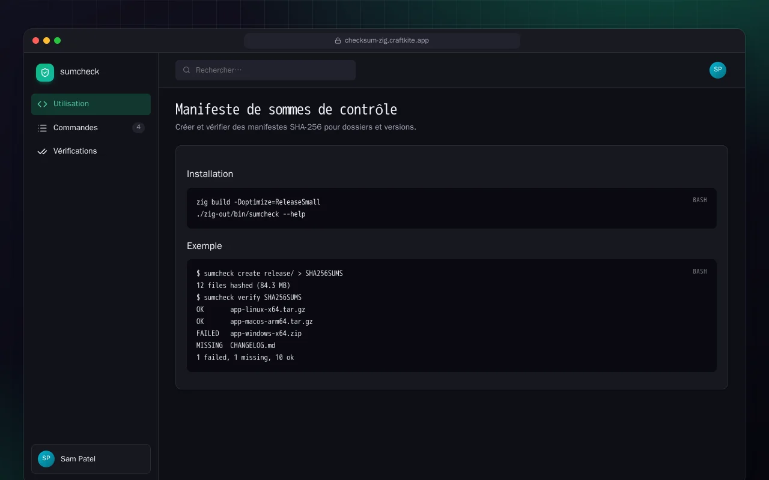Click the green maximize window button
Viewport: 769px width, 480px height.
click(58, 41)
